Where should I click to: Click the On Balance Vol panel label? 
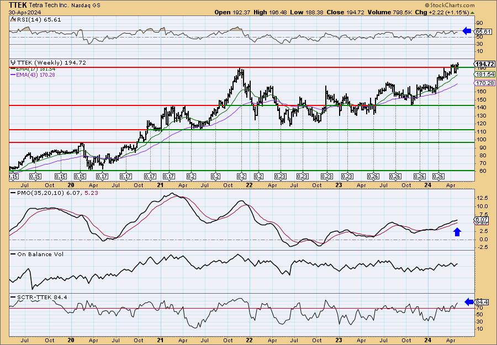(x=40, y=254)
